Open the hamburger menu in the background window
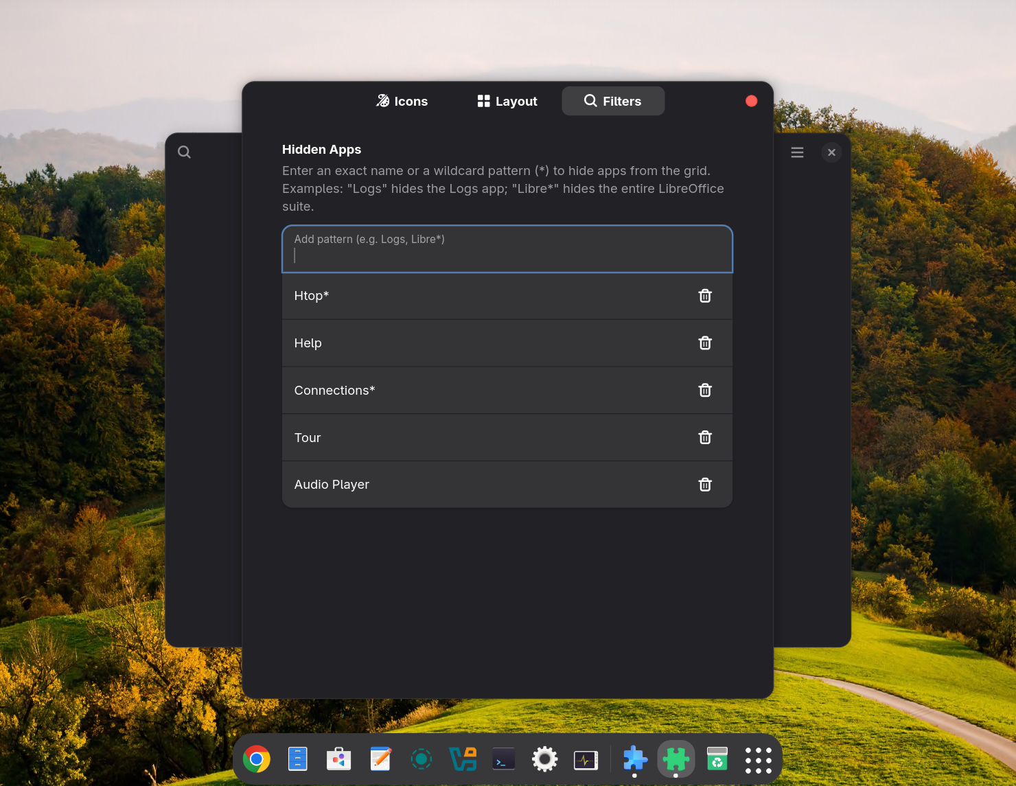 (797, 152)
